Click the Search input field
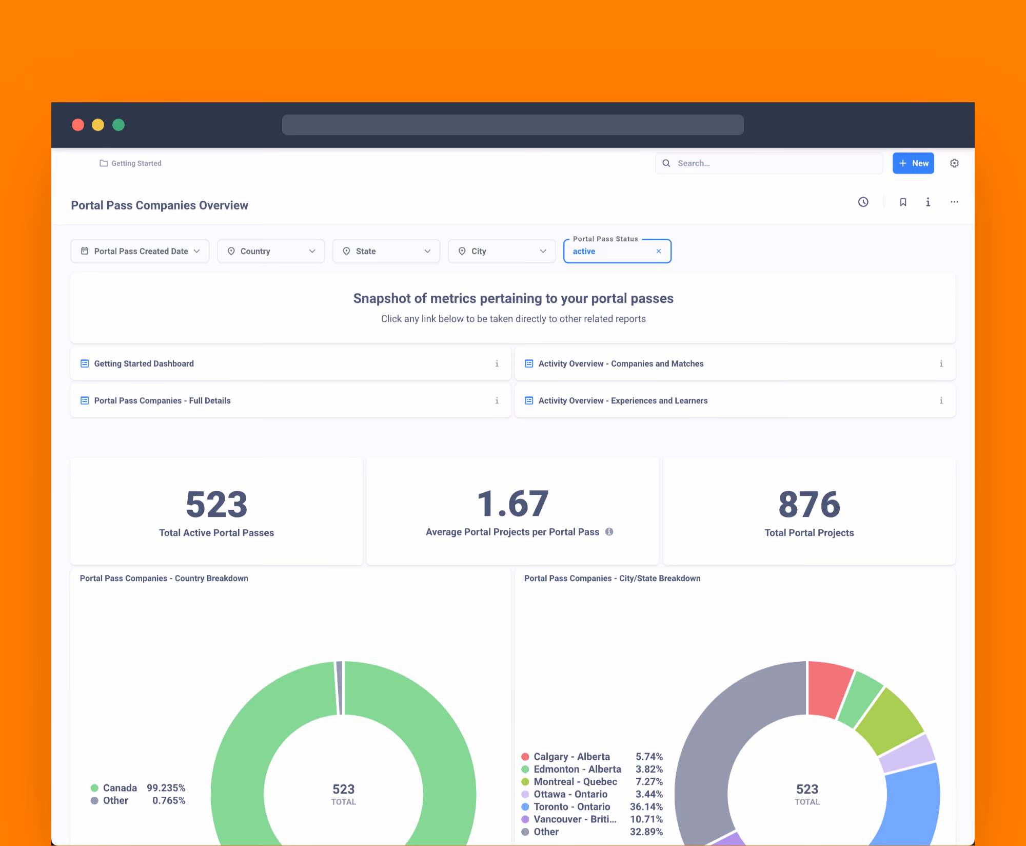Viewport: 1026px width, 846px height. click(769, 163)
